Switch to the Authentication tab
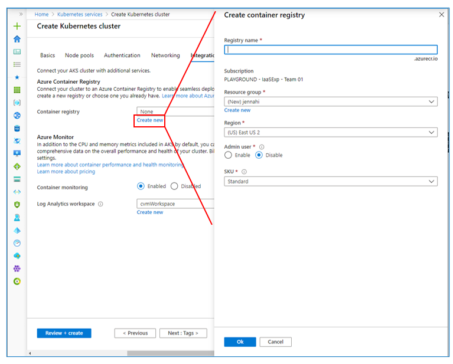 [x=122, y=55]
